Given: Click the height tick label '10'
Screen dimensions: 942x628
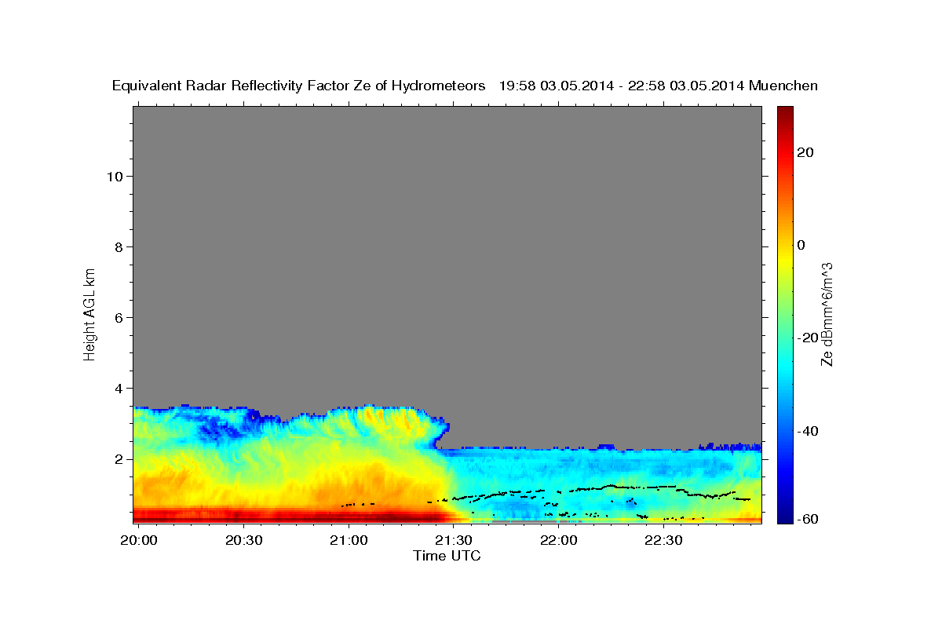Looking at the screenshot, I should tap(114, 176).
